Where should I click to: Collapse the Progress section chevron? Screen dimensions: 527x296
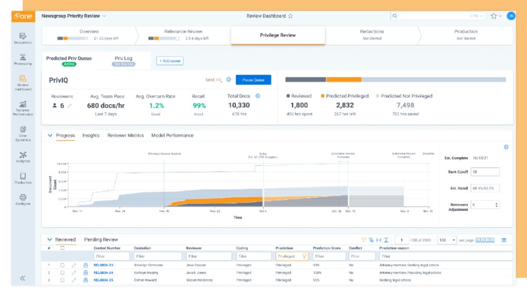50,136
